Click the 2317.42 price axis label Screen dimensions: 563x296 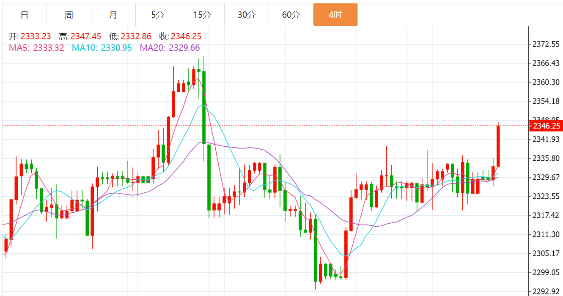tap(546, 215)
